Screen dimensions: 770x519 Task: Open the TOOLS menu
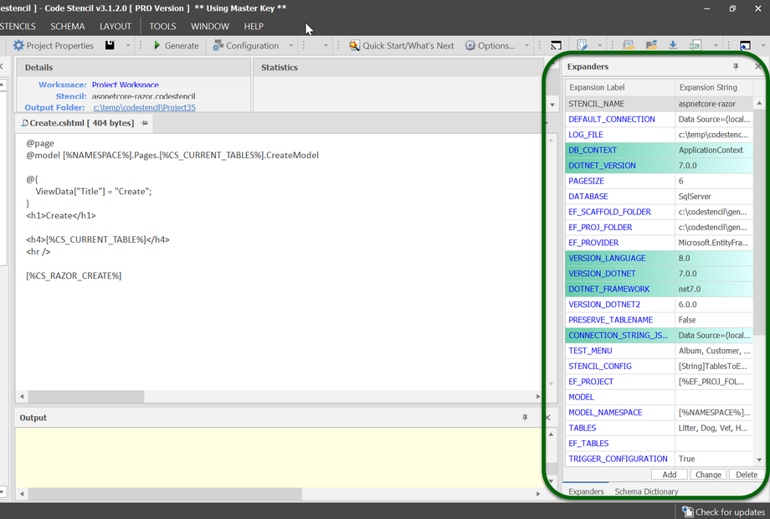tap(162, 26)
